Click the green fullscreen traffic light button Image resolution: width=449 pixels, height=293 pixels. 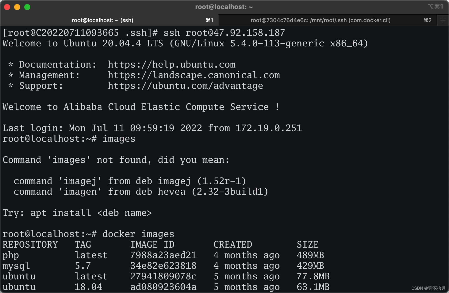(x=27, y=7)
